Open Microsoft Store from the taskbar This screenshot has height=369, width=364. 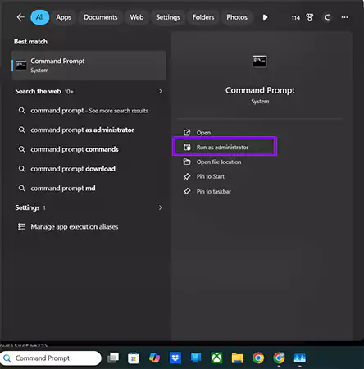(134, 358)
